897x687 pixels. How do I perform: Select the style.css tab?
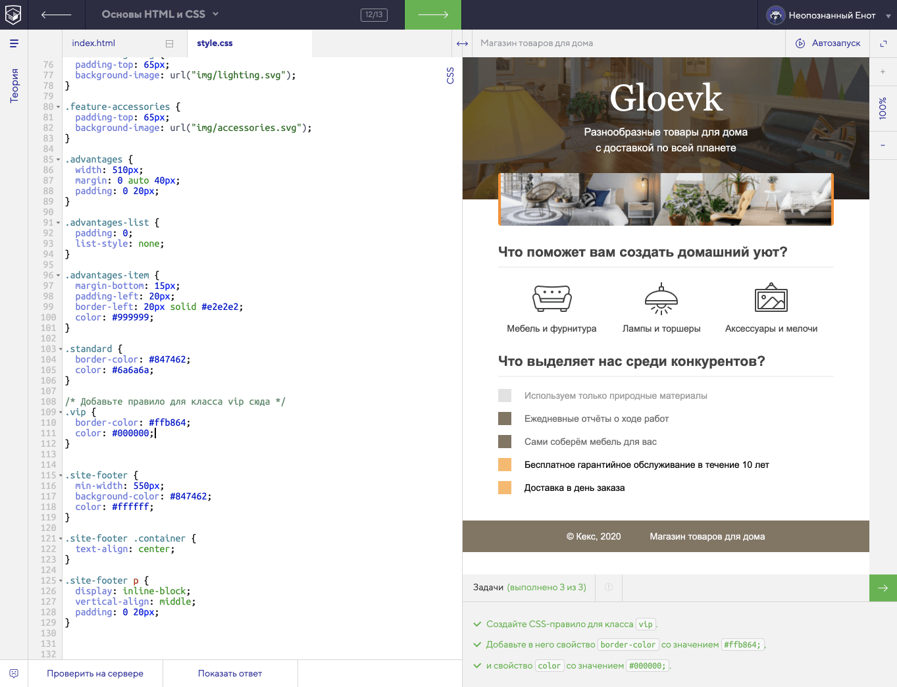[x=215, y=43]
